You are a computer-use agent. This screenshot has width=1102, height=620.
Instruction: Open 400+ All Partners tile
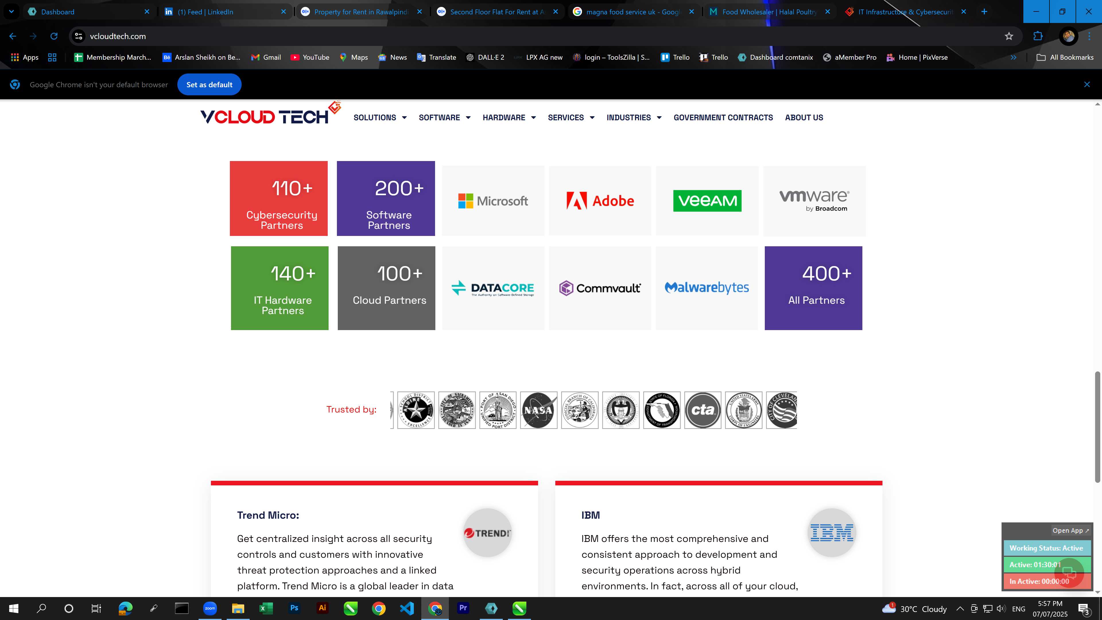tap(813, 288)
